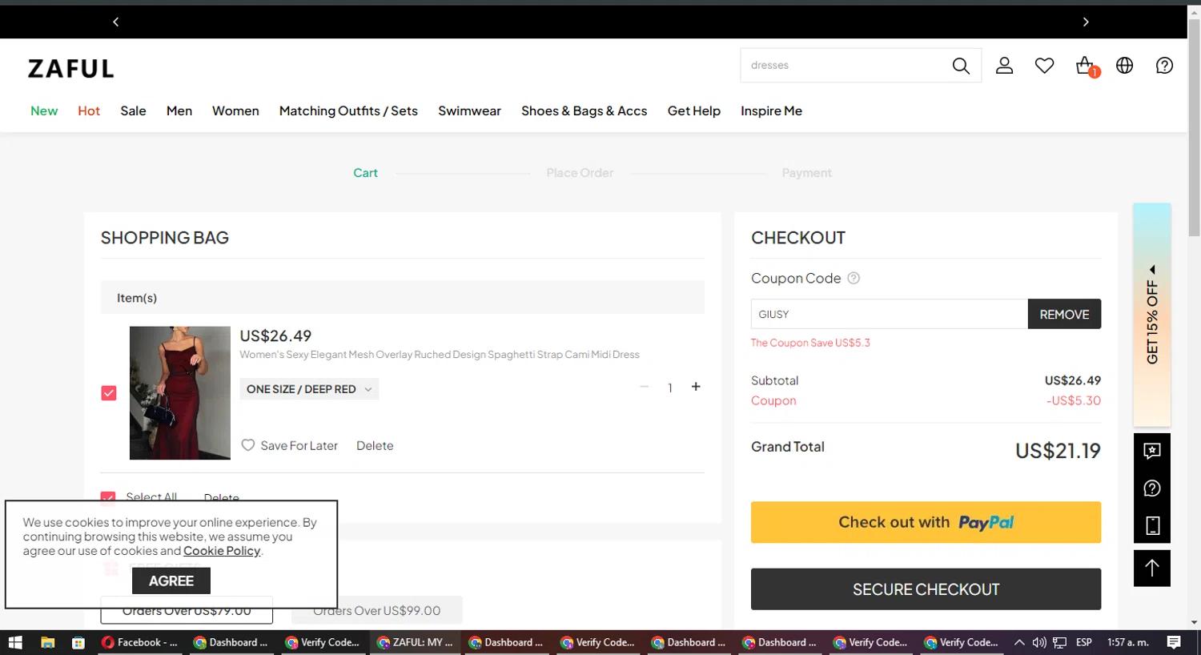Image resolution: width=1201 pixels, height=655 pixels.
Task: Open the Women menu
Action: click(x=235, y=111)
